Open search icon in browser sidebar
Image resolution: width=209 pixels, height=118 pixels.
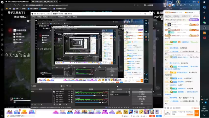2,25
